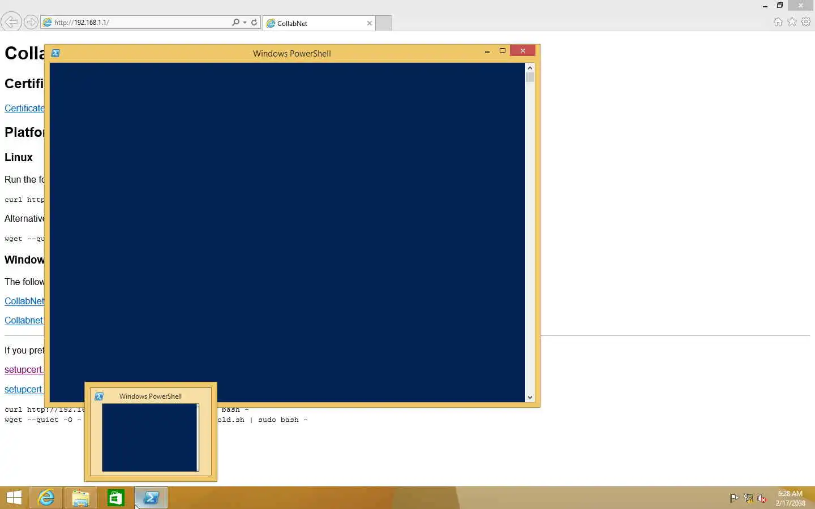The height and width of the screenshot is (509, 815).
Task: Click the PowerShell scrollbar down arrow
Action: 530,398
